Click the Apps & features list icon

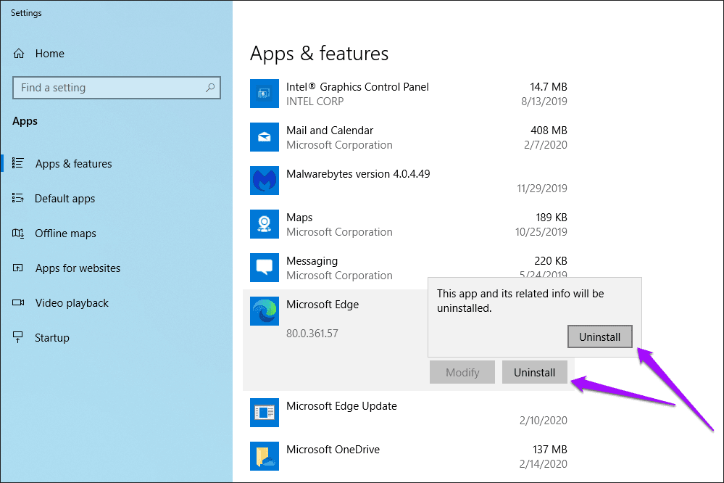click(x=17, y=163)
